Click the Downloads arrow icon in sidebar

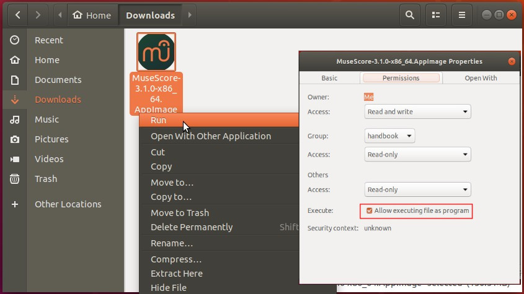(x=15, y=100)
